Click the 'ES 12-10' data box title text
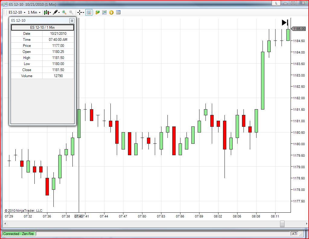This screenshot has width=309, height=239. click(x=18, y=21)
